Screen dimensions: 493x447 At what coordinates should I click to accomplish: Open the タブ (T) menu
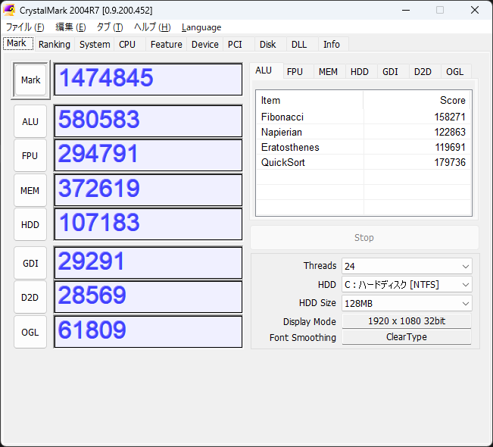click(109, 27)
